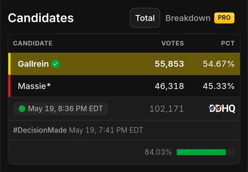Click the #DecisionMade hashtag
248x172 pixels.
pos(40,130)
